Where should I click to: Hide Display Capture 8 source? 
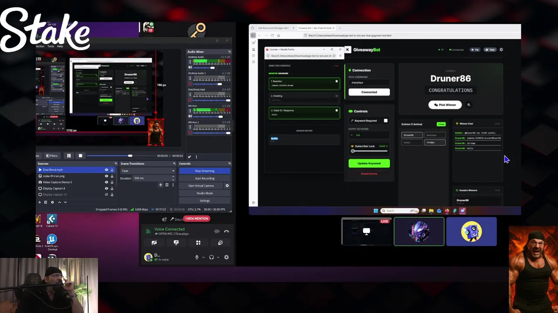106,188
